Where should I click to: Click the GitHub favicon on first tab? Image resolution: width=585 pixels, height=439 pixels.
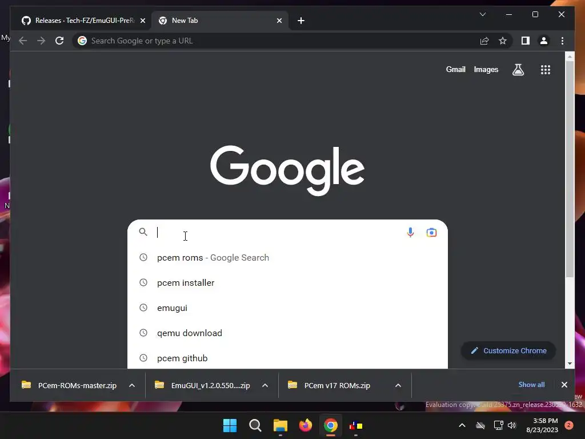[x=26, y=21]
